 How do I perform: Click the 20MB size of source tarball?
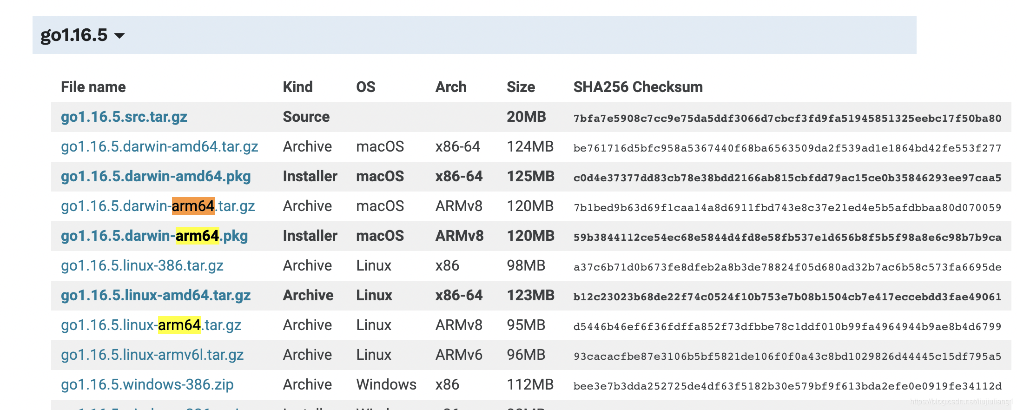pos(526,117)
